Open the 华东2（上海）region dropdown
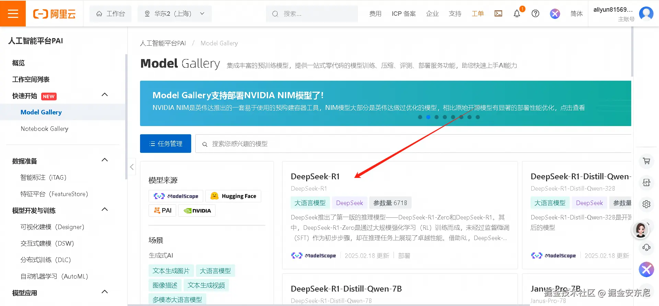 coord(174,14)
